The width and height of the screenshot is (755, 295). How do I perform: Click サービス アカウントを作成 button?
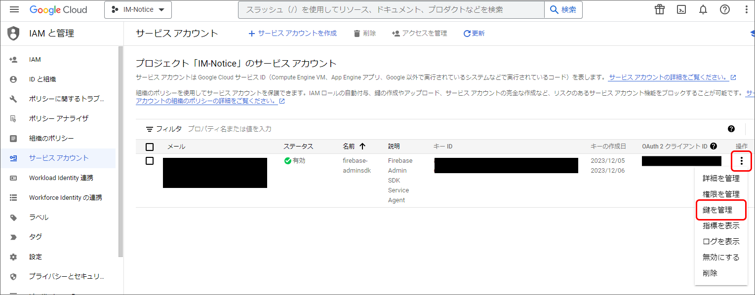(x=292, y=34)
